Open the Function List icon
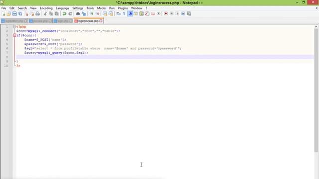The width and height of the screenshot is (319, 179). click(x=147, y=14)
